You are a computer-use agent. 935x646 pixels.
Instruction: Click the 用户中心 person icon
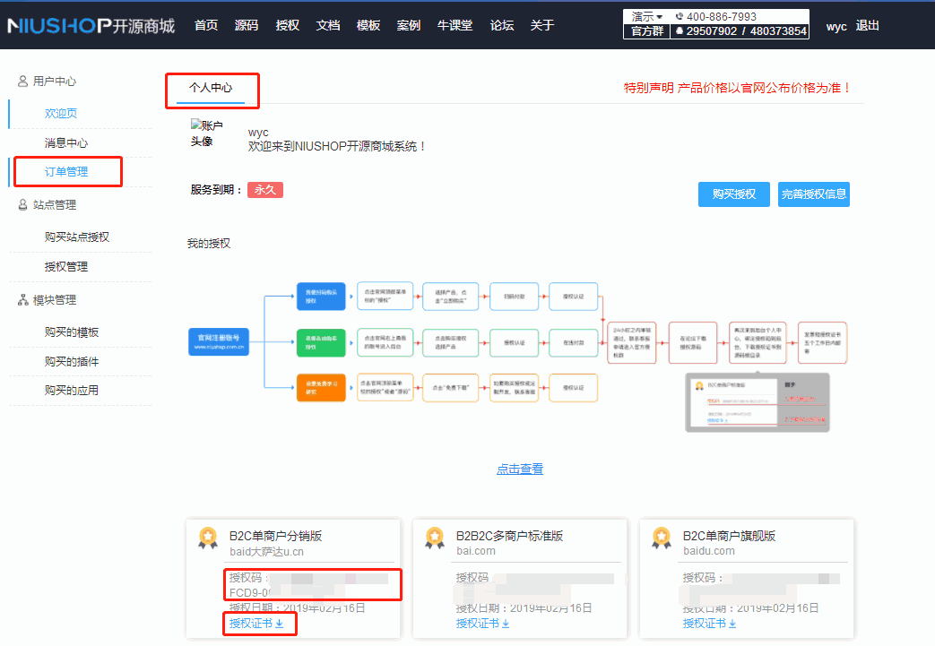[x=22, y=81]
